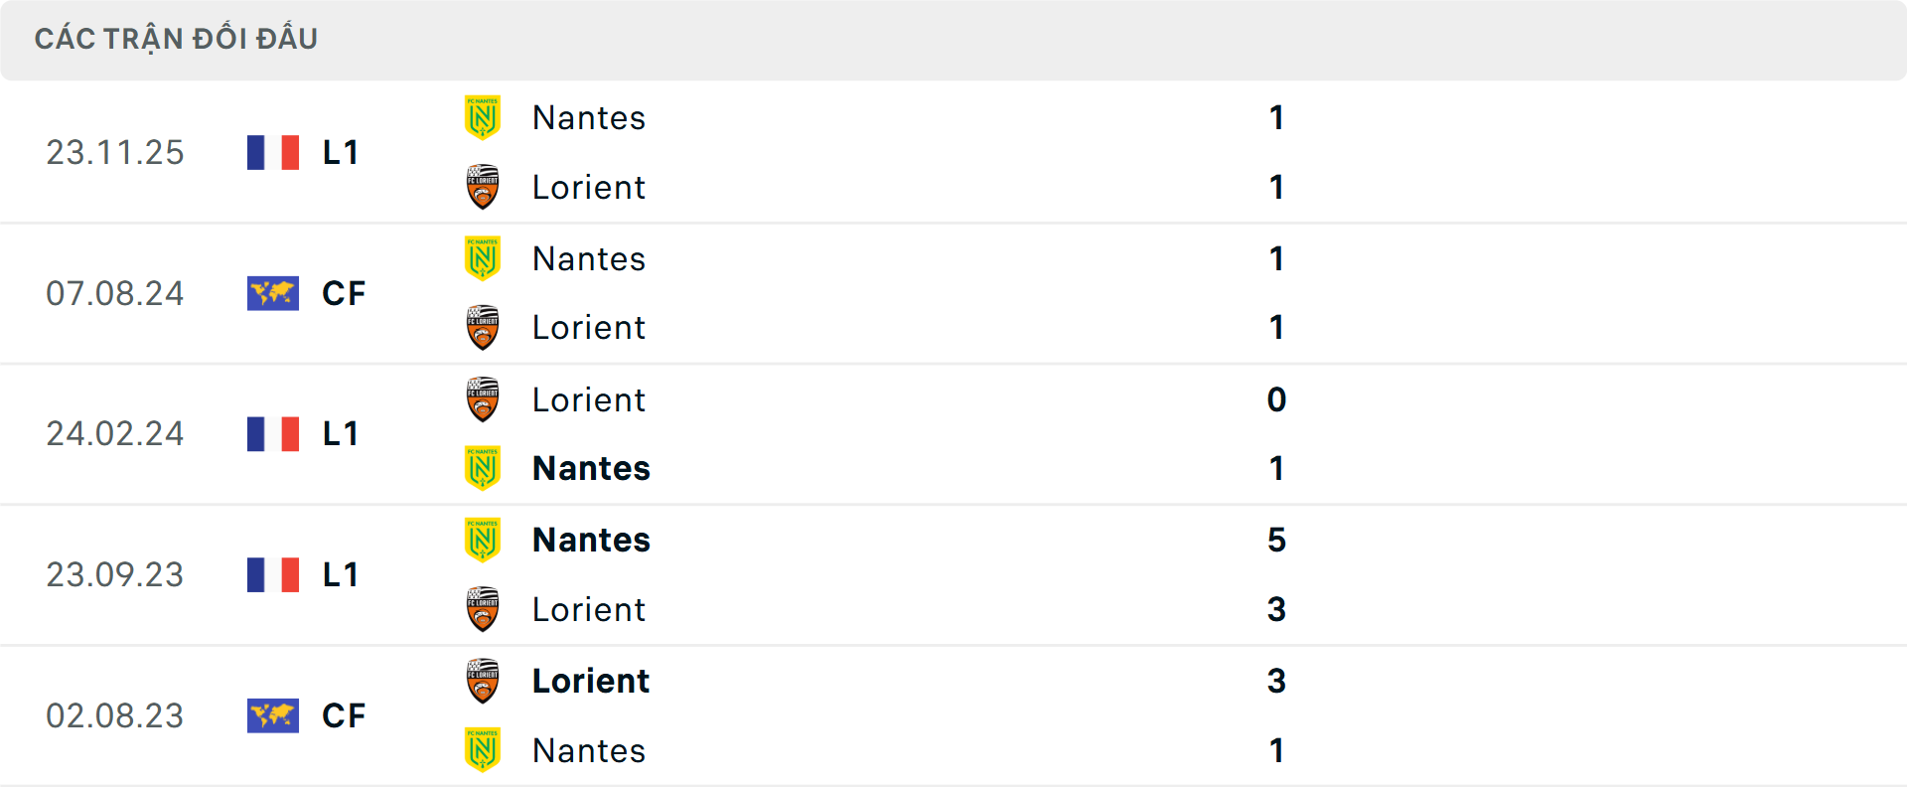Select the date 24.02.24

[115, 433]
